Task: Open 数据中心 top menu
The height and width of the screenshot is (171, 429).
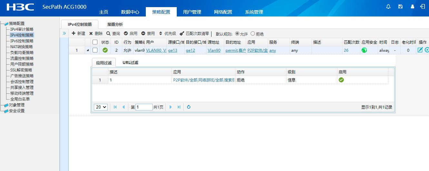Action: (x=130, y=12)
